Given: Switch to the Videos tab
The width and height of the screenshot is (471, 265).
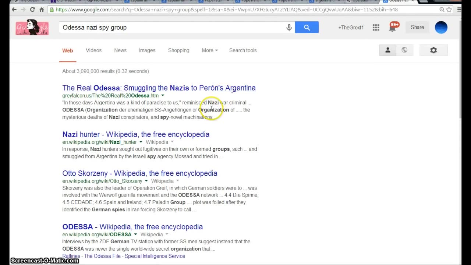Looking at the screenshot, I should pyautogui.click(x=93, y=50).
